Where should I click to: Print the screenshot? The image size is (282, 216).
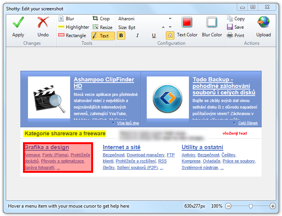tap(235, 35)
